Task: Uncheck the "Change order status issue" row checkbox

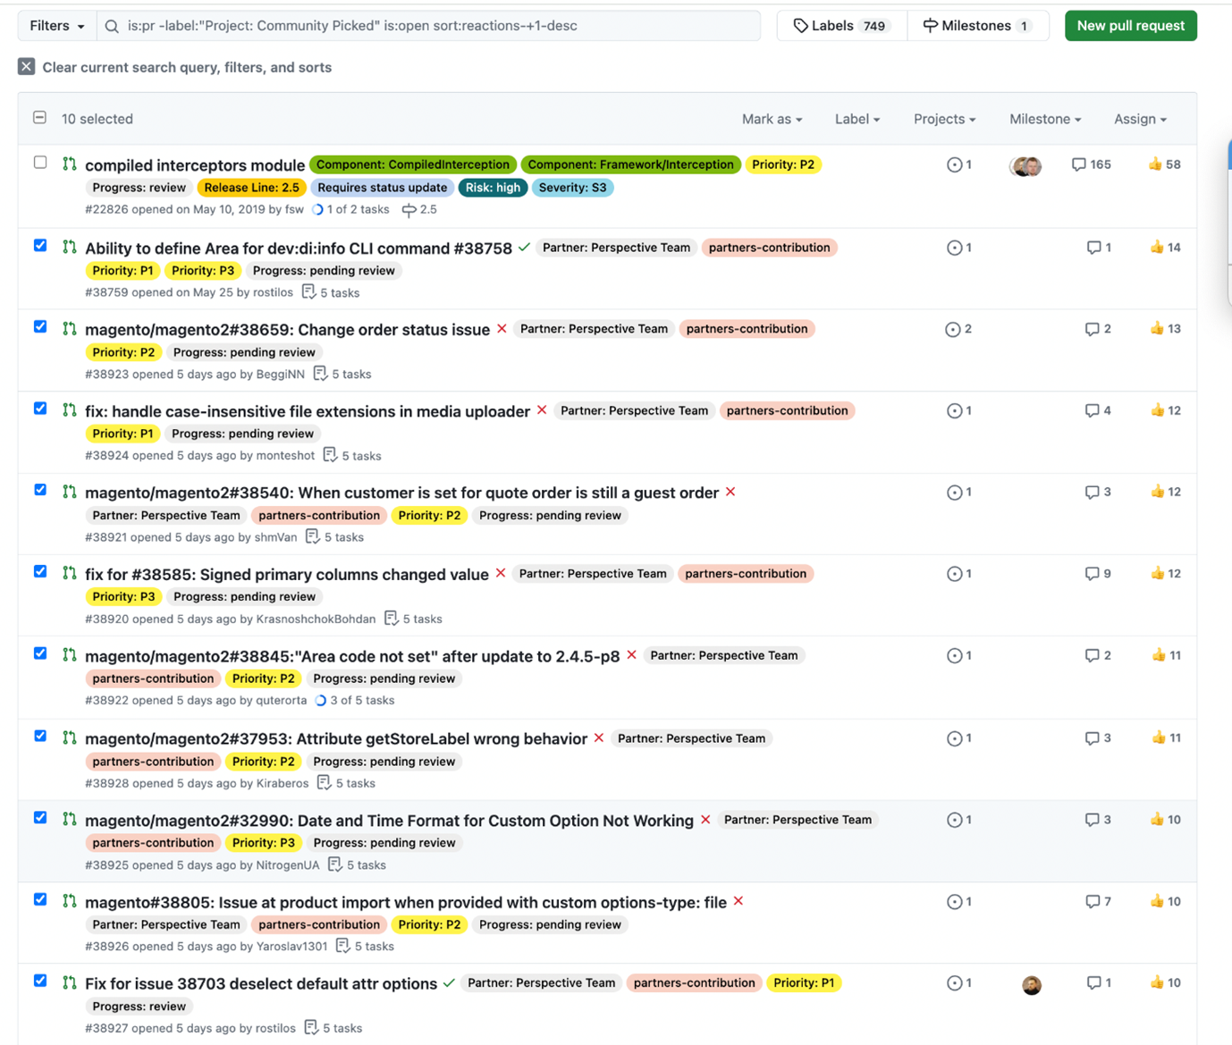Action: [x=39, y=326]
